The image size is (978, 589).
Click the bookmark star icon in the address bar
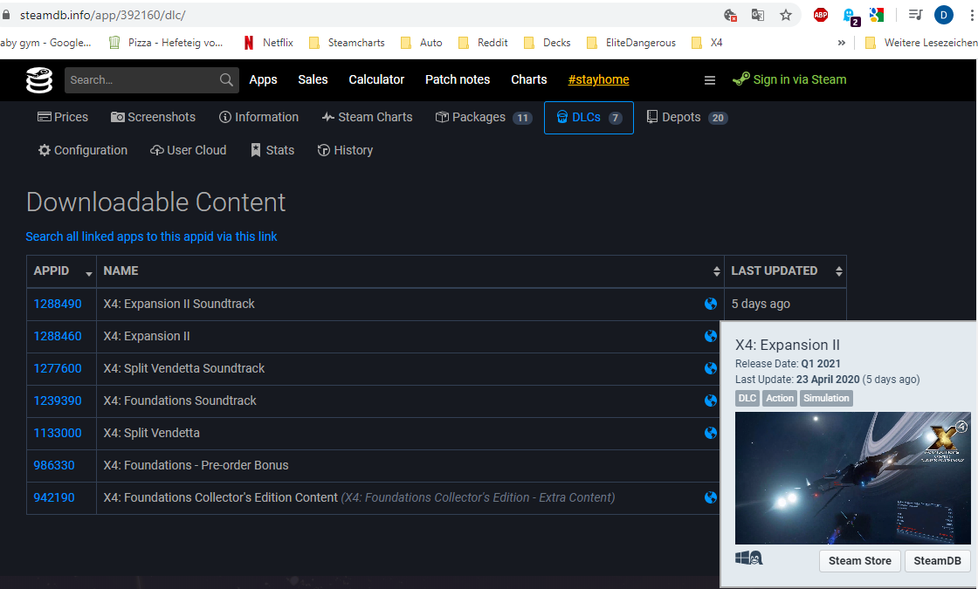pos(786,15)
